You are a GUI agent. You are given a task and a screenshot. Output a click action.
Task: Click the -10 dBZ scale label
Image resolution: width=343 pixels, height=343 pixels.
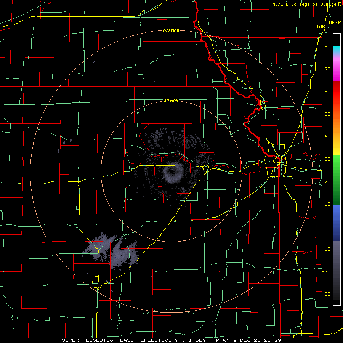click(326, 249)
